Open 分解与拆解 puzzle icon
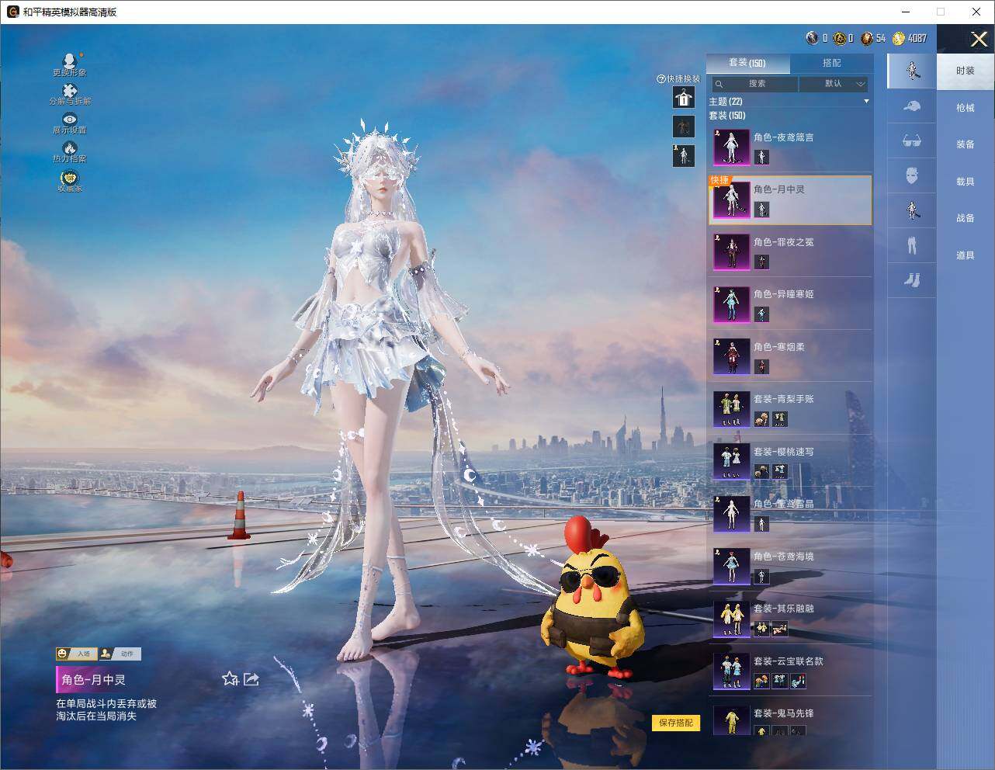 click(x=70, y=91)
